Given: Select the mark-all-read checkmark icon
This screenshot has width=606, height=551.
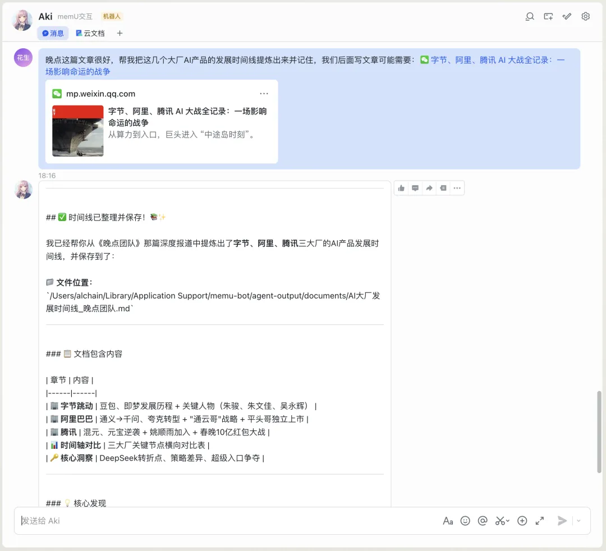Looking at the screenshot, I should point(567,17).
